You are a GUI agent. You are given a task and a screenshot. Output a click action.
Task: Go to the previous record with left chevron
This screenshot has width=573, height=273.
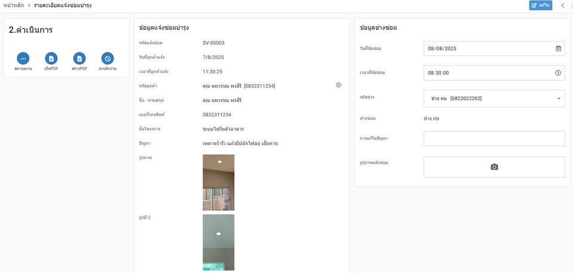click(562, 5)
